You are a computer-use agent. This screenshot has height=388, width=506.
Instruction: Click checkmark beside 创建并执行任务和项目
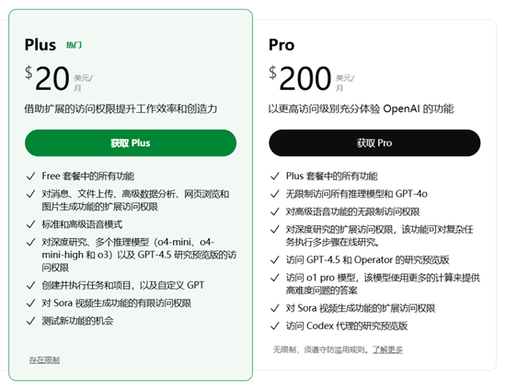pyautogui.click(x=30, y=285)
